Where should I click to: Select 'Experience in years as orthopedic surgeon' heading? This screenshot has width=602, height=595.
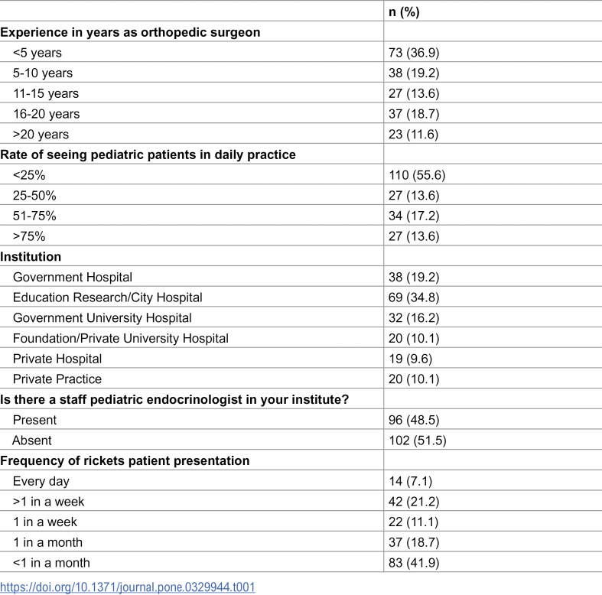(130, 32)
